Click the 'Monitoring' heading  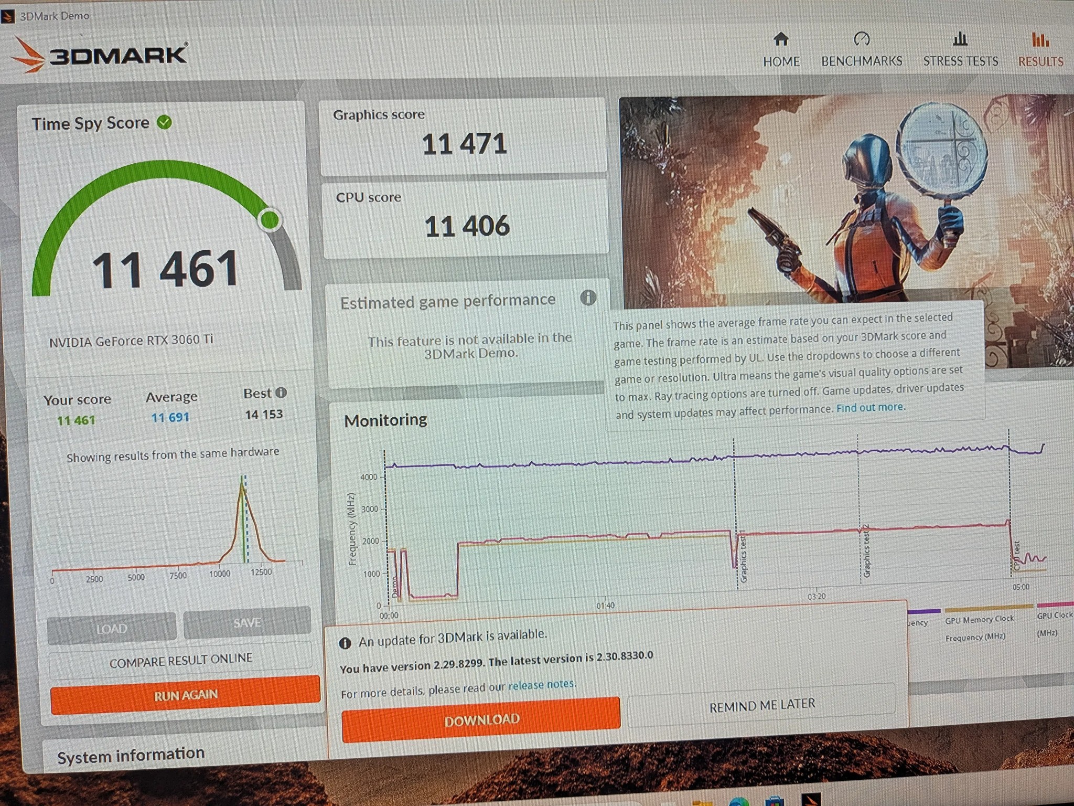click(x=385, y=420)
